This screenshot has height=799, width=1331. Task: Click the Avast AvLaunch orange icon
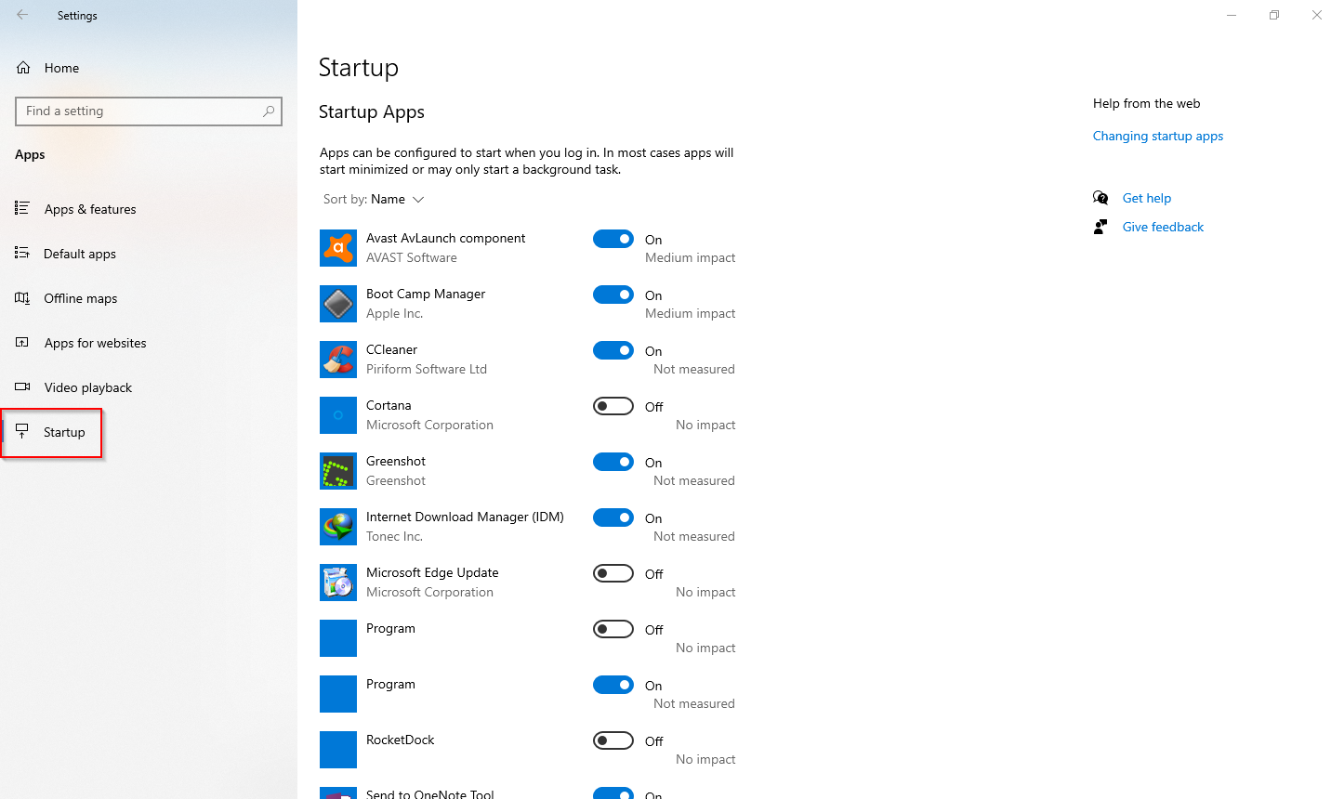coord(338,248)
